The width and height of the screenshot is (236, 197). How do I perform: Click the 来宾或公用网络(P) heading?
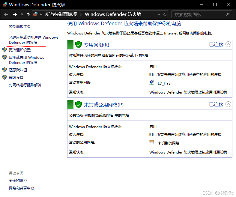point(104,105)
